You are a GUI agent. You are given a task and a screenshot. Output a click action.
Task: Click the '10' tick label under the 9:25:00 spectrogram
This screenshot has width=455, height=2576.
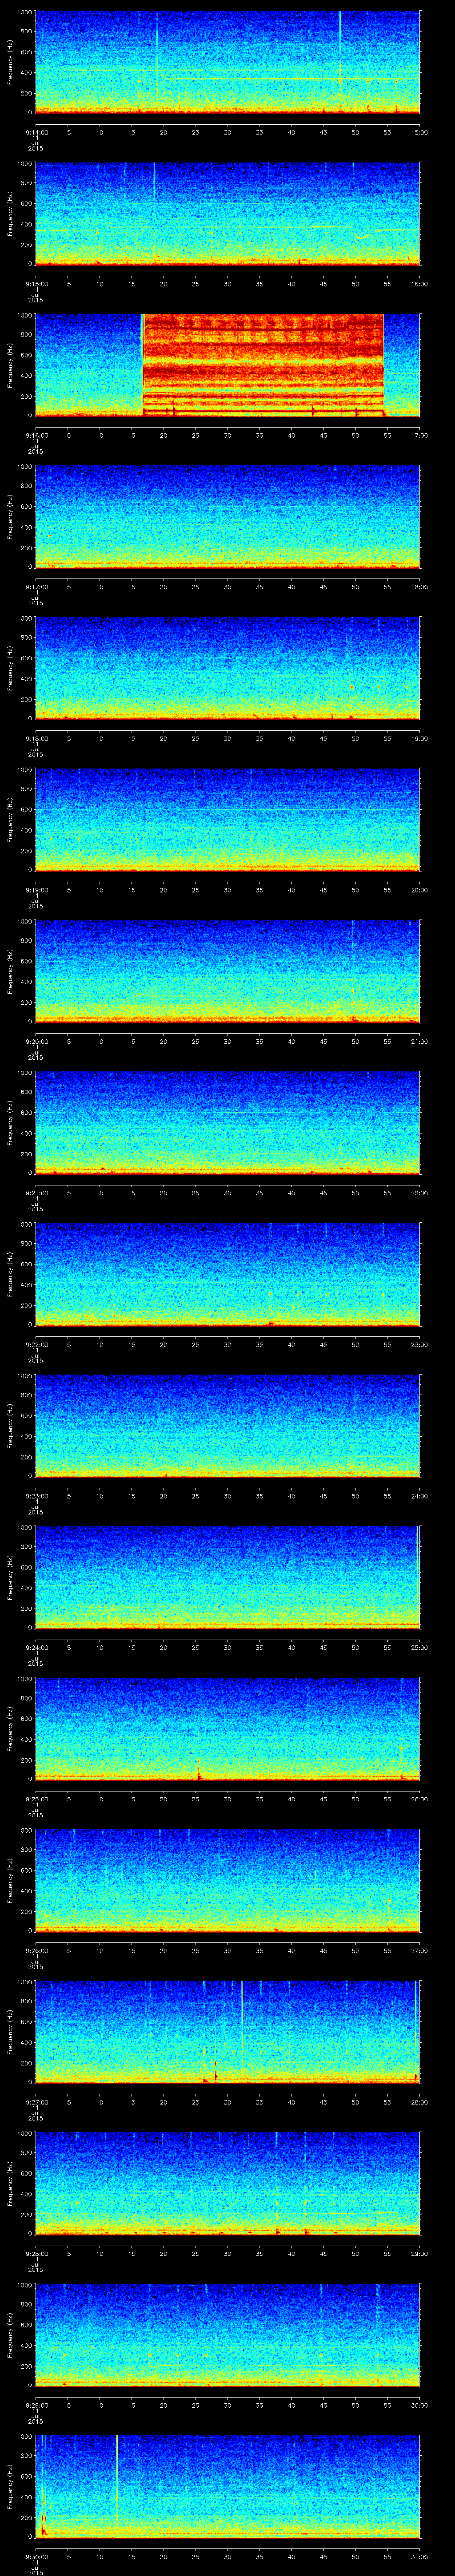pos(99,1799)
